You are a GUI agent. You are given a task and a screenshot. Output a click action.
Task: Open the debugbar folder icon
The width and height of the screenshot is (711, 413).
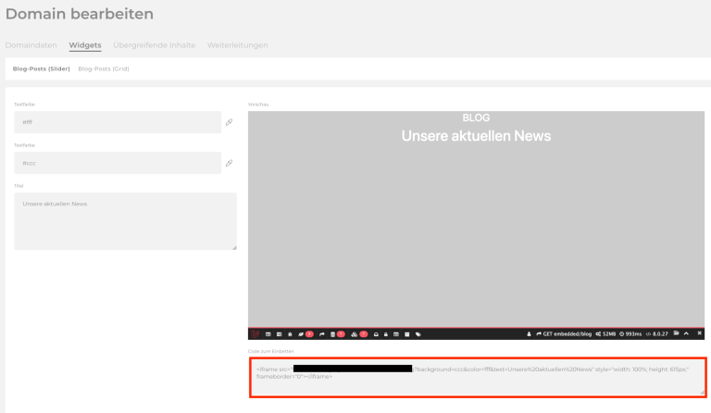coord(677,333)
